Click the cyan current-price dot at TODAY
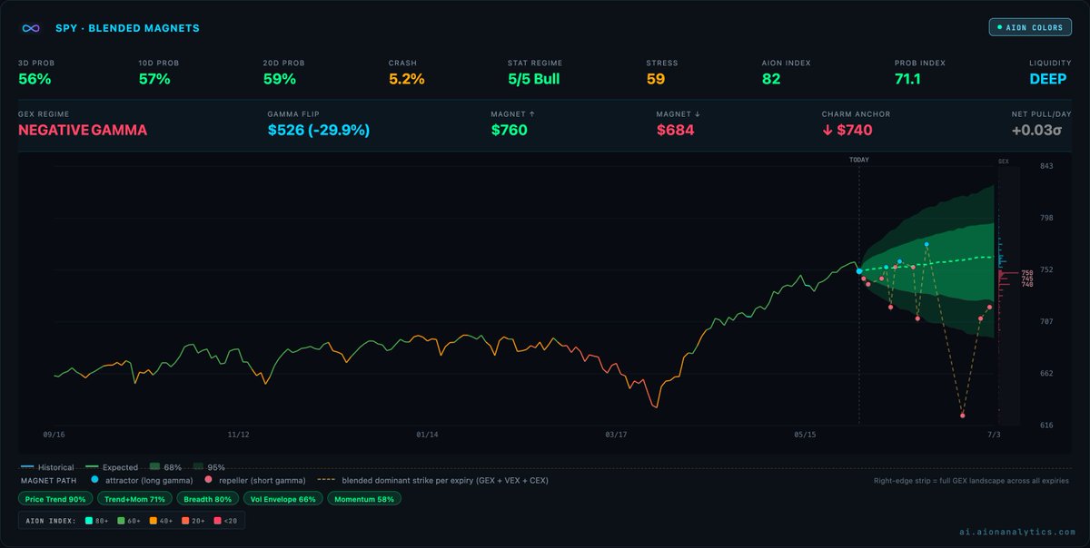 pos(859,271)
